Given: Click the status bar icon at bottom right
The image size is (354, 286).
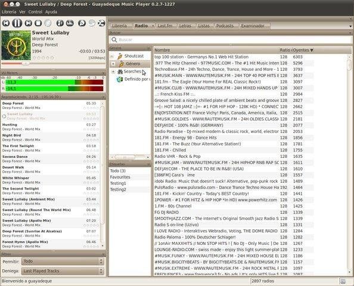Looking at the screenshot, I should [343, 281].
